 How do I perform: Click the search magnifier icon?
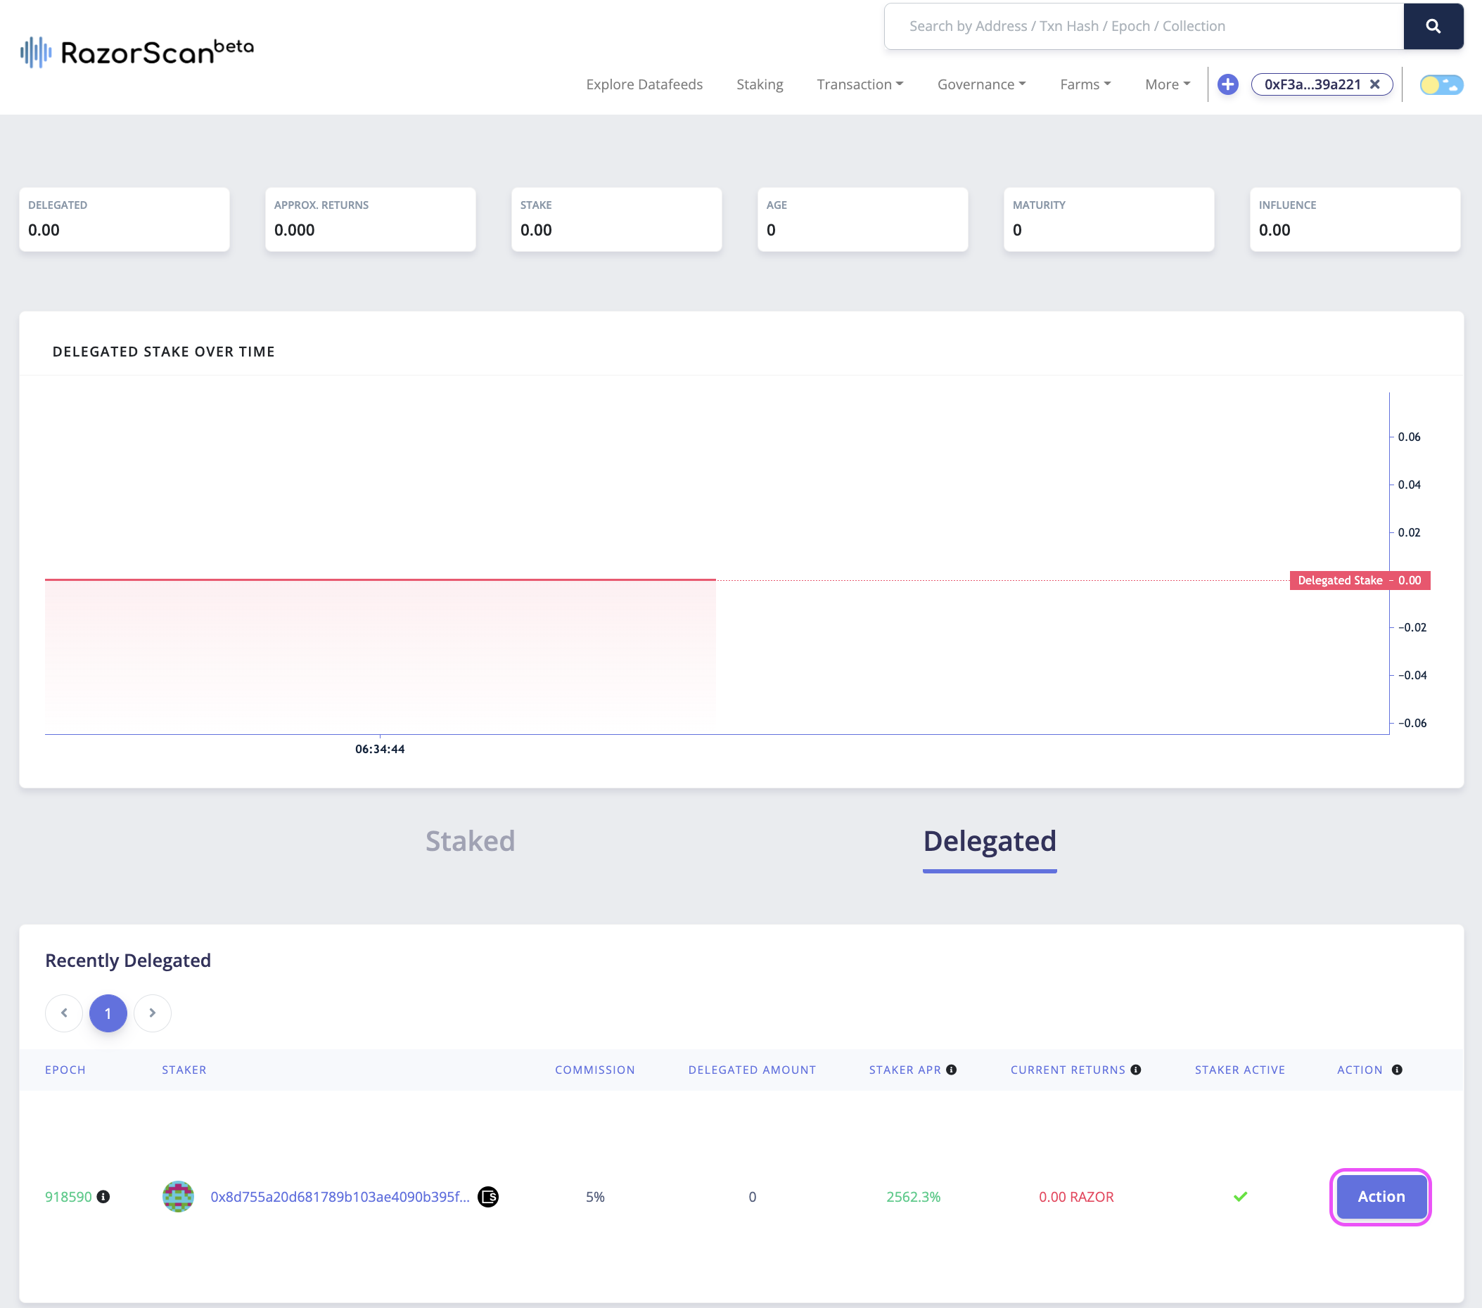point(1433,26)
